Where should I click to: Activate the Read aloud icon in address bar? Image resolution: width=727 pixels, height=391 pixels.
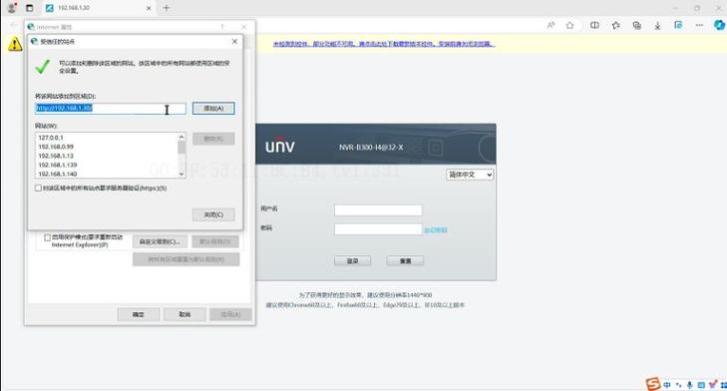[550, 26]
